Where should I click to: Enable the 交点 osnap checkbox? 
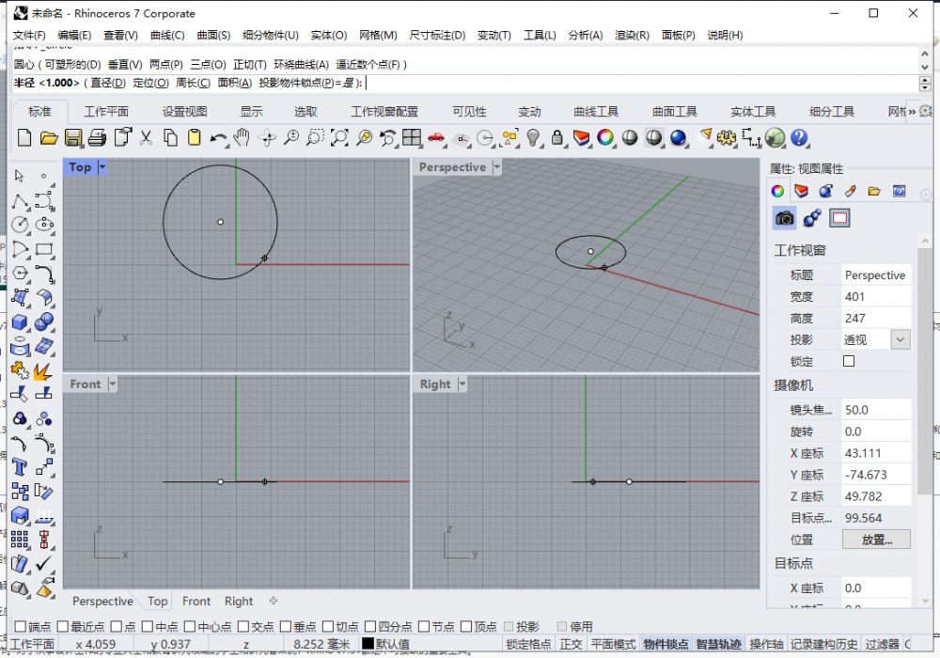(243, 626)
